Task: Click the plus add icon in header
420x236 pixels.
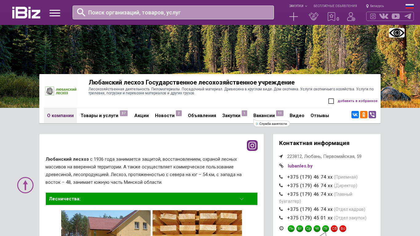Action: [x=294, y=17]
